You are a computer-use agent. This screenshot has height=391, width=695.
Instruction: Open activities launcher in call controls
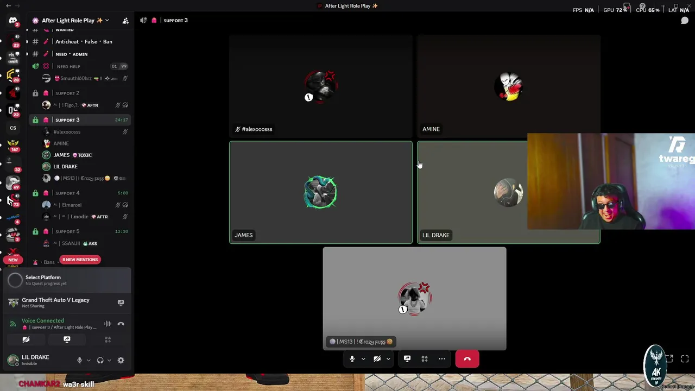425,359
